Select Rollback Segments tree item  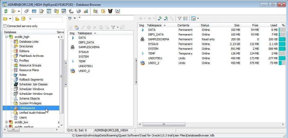click(31, 80)
